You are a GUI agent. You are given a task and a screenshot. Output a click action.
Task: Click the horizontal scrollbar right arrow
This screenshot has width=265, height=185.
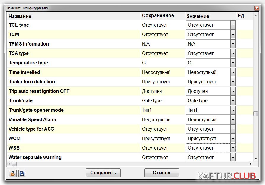[x=251, y=164]
